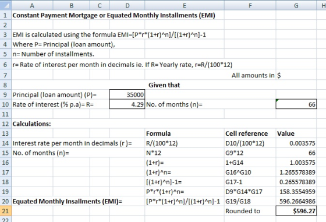The height and width of the screenshot is (222, 326).
Task: Select the value 158.3554959
Action: pos(296,192)
